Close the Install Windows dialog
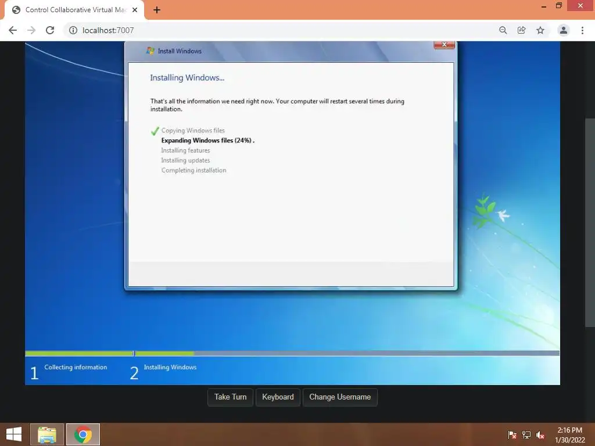 [x=444, y=45]
